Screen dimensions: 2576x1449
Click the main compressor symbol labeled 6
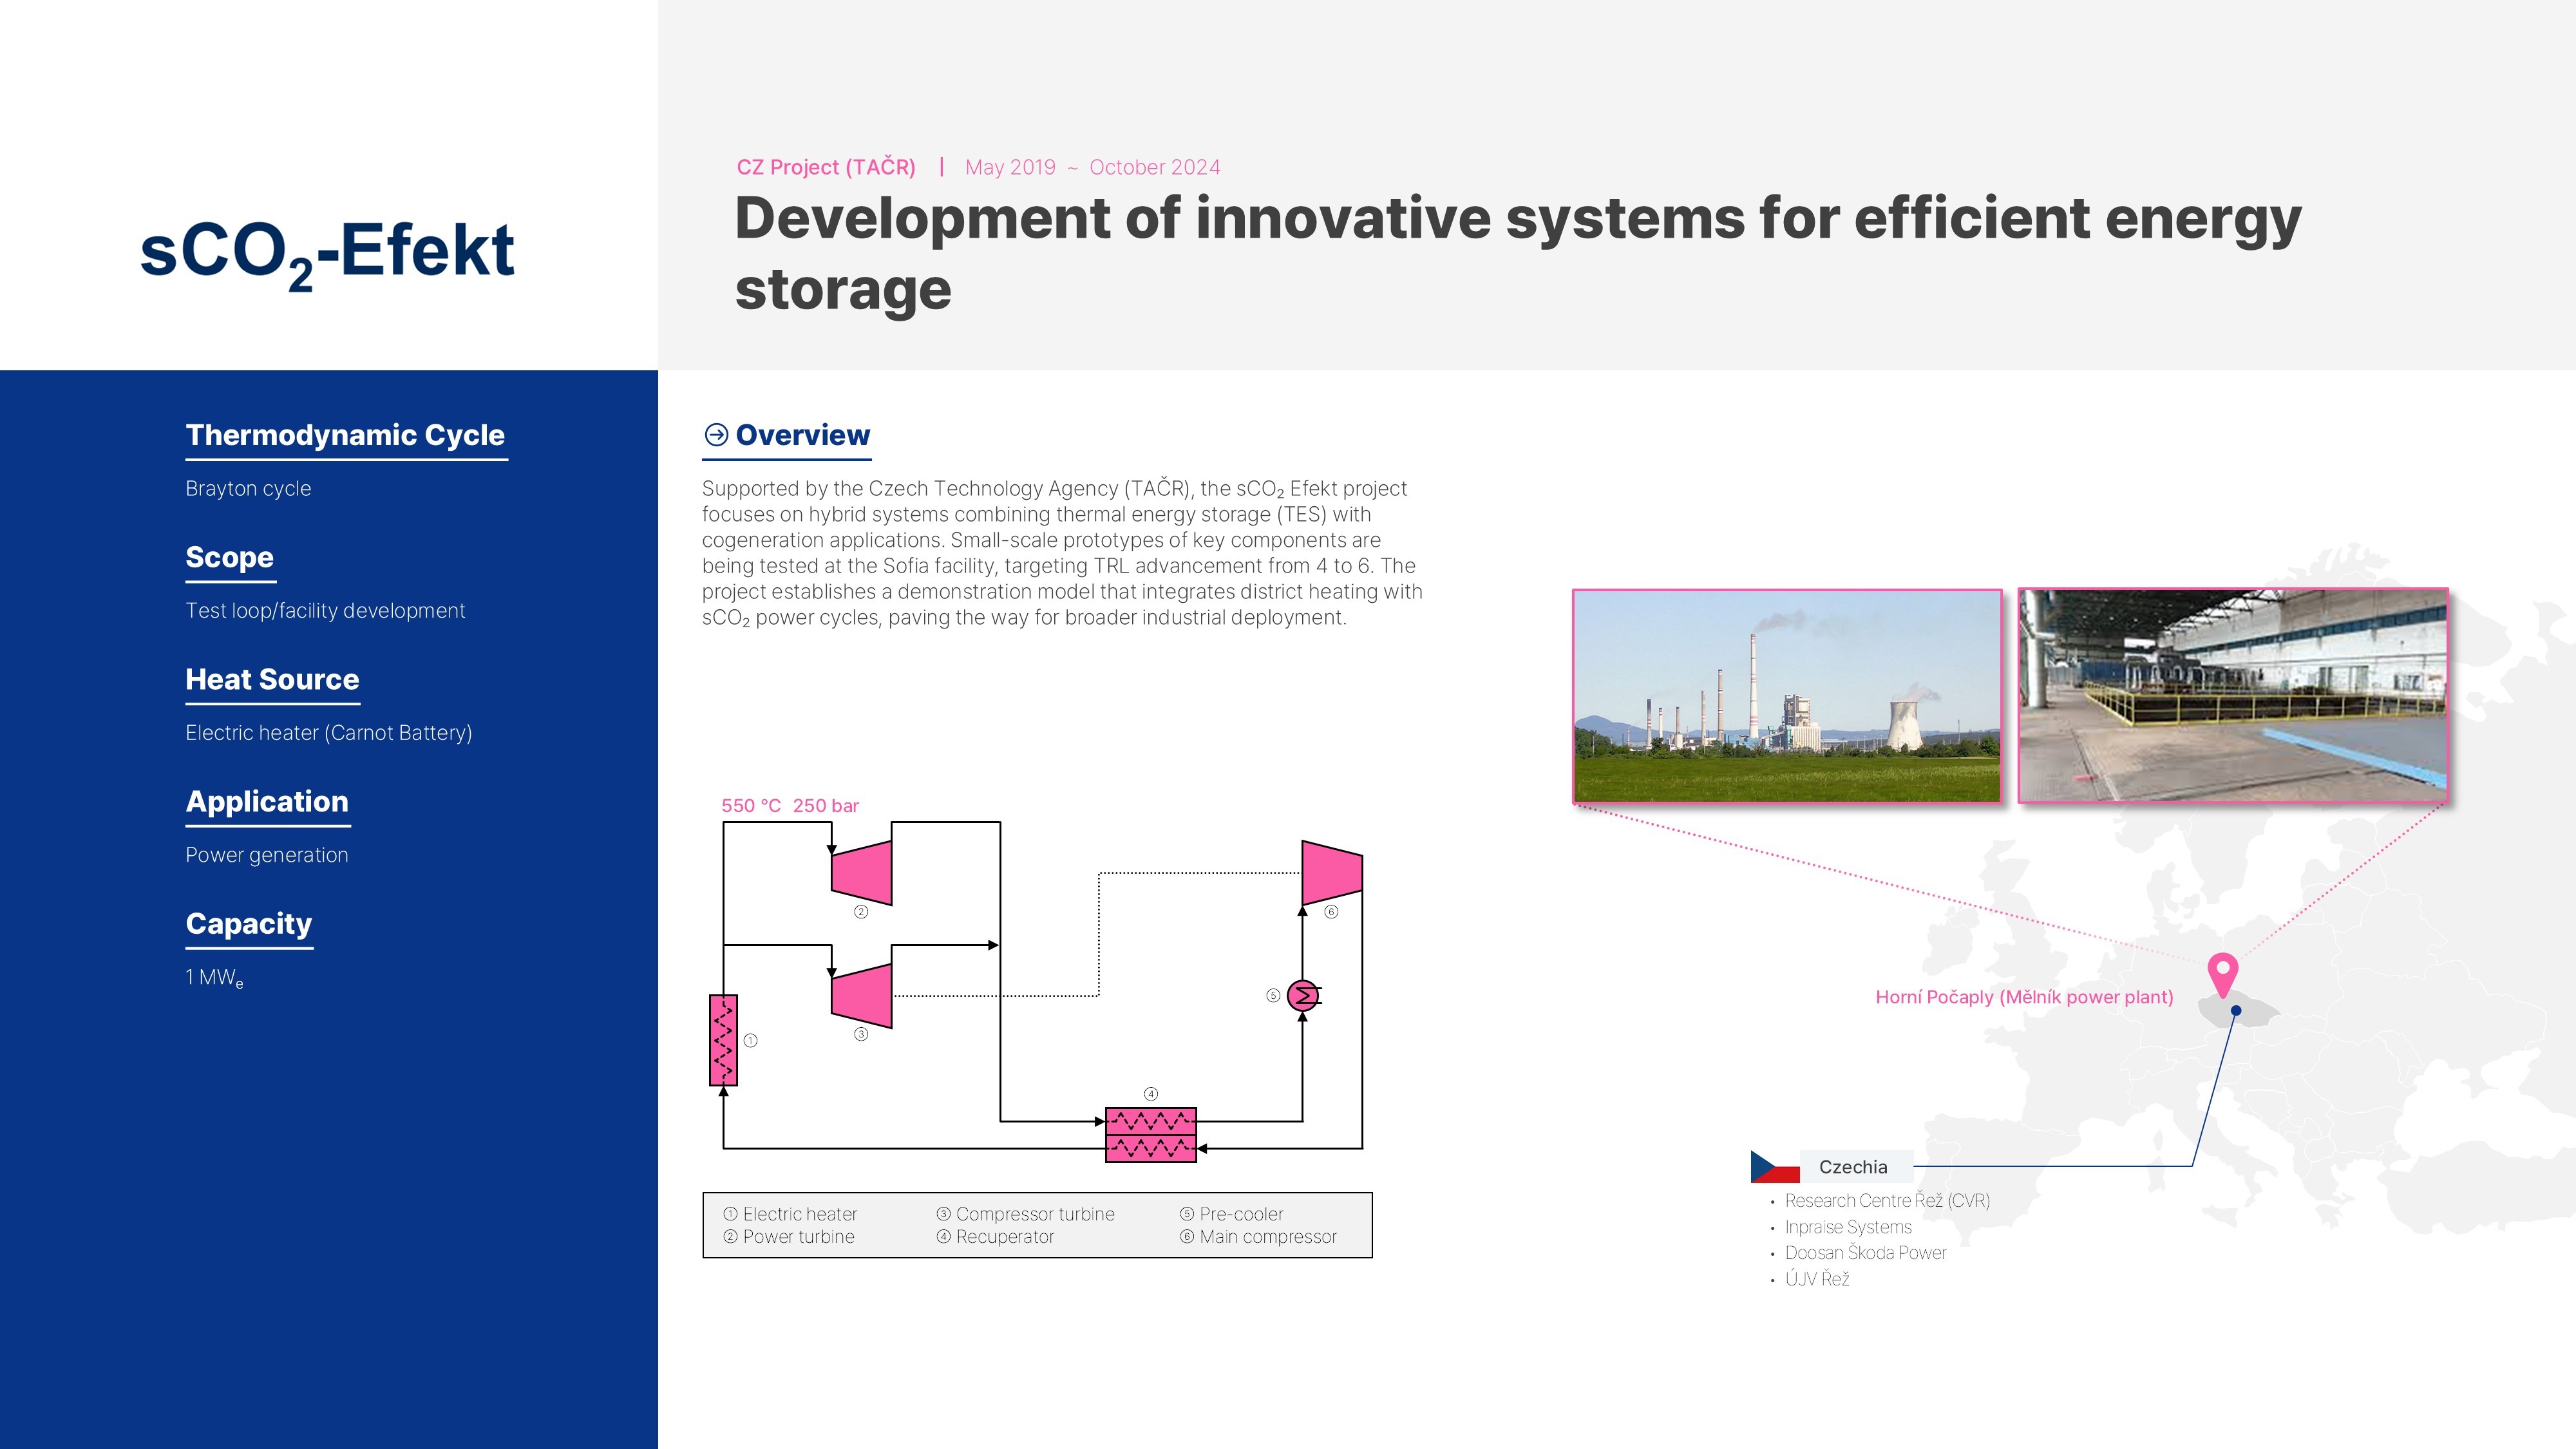pyautogui.click(x=1331, y=872)
